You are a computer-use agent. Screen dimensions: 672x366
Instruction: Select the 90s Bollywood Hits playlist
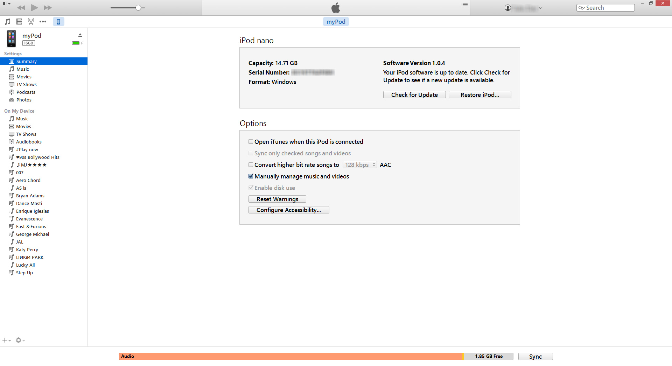44,157
